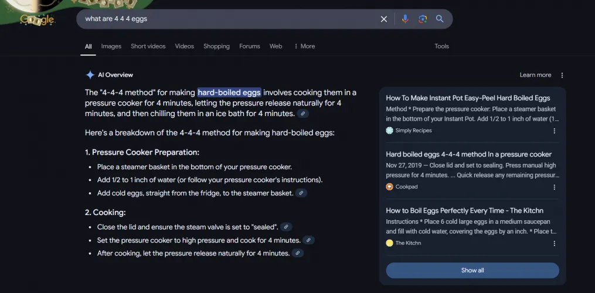Clear the search box with X icon

click(384, 19)
